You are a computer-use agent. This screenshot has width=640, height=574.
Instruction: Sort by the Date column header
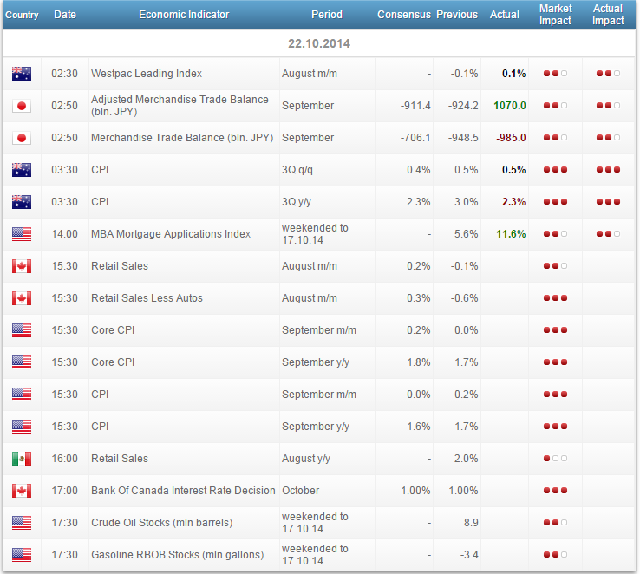64,15
